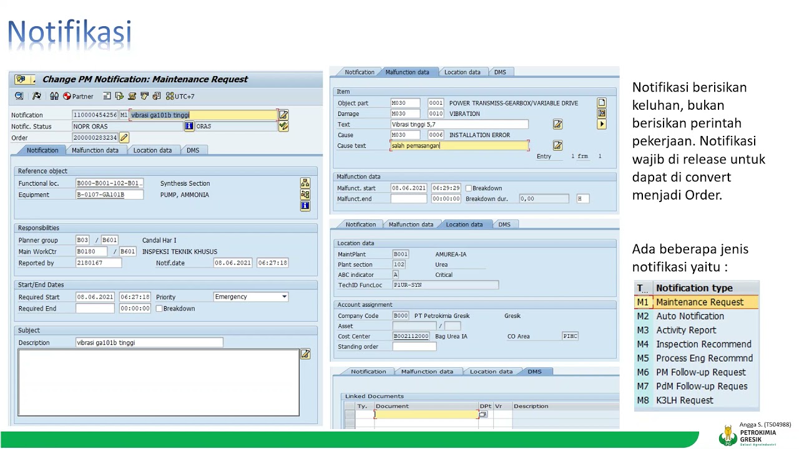Click the Equipment field B-0107-GA101B
Viewport: 799px width, 449px height.
109,195
